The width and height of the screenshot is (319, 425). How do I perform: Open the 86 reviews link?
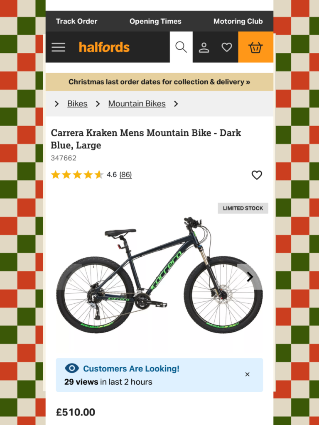125,175
